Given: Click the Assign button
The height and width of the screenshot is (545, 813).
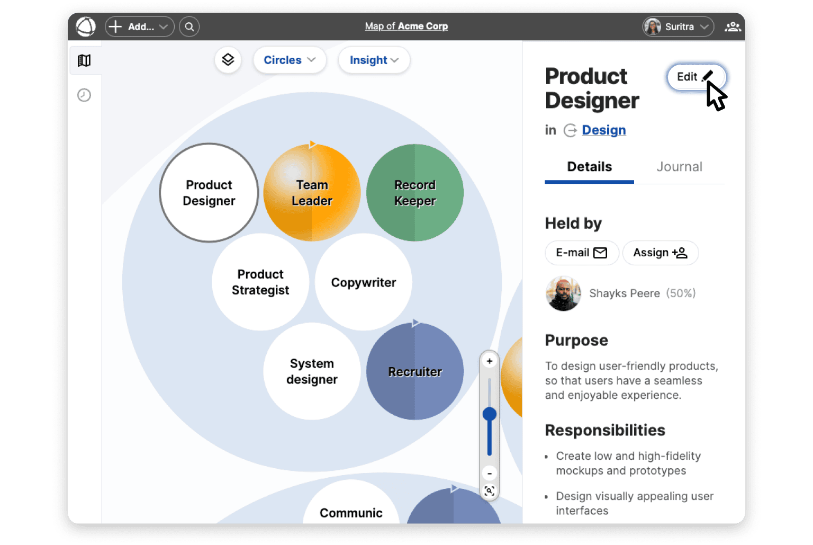Looking at the screenshot, I should (x=660, y=253).
